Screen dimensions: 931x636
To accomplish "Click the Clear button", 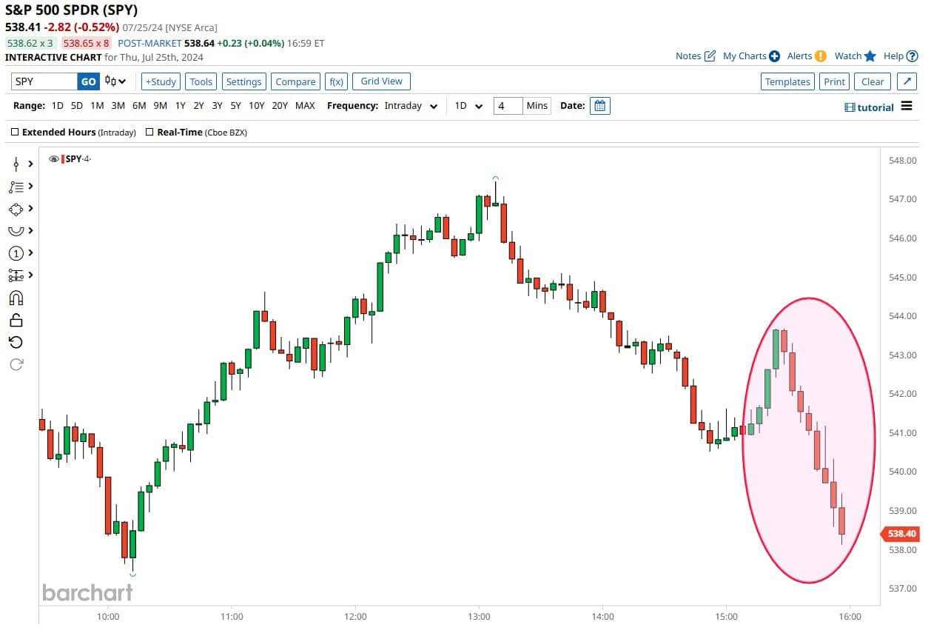I will pos(873,82).
